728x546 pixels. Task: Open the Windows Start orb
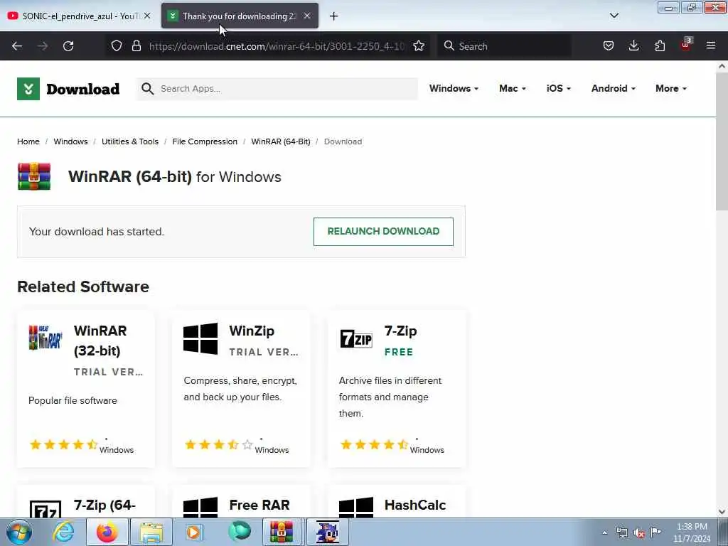coord(19,532)
